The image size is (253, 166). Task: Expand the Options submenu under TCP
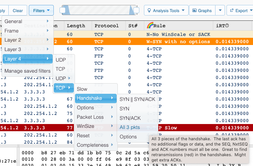pos(96,108)
